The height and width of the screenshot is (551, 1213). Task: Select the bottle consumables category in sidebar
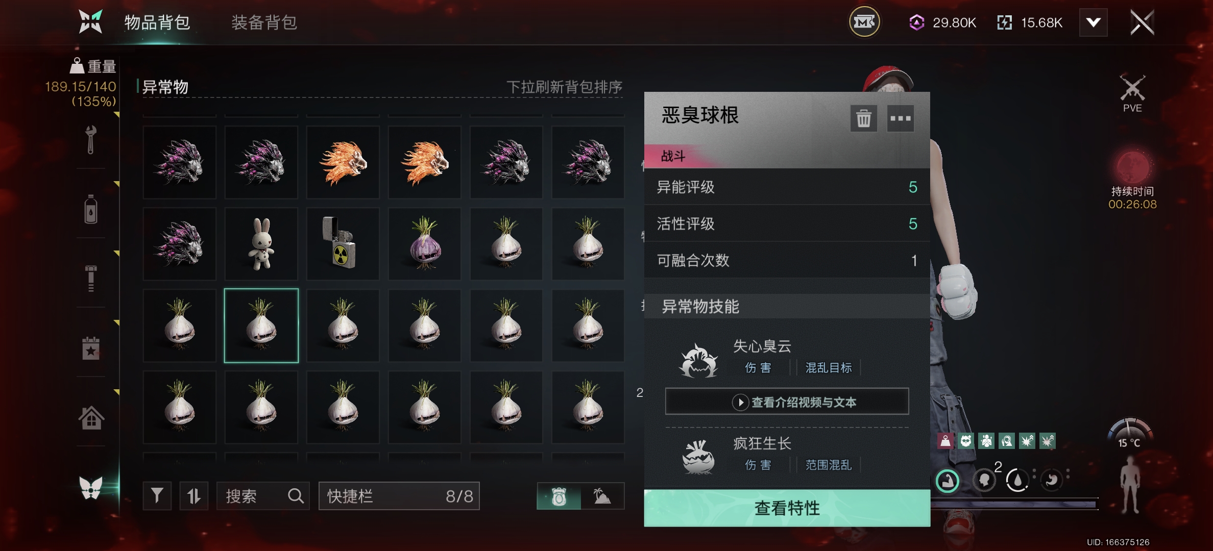pyautogui.click(x=91, y=209)
